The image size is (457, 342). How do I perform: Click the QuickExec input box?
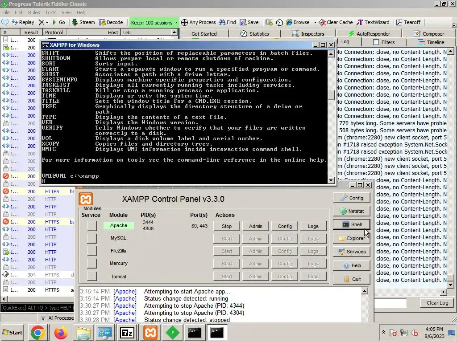pyautogui.click(x=37, y=308)
